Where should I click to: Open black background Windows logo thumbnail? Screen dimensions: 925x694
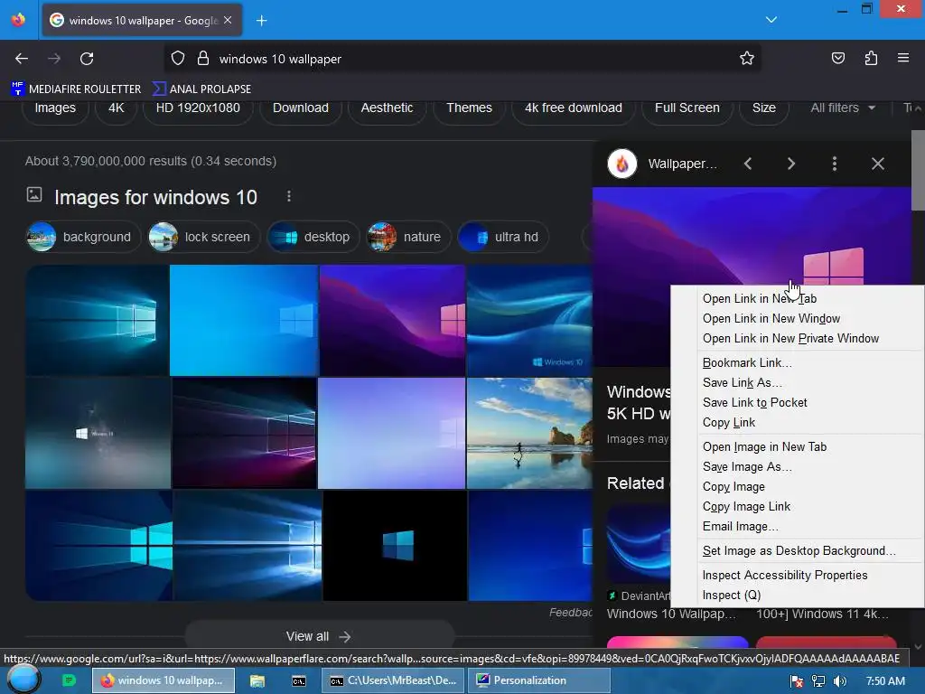tap(395, 546)
